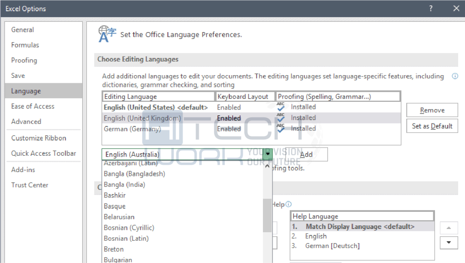Choose Bosnian (Cyrillic) from the list
Image resolution: width=465 pixels, height=263 pixels.
[x=183, y=228]
